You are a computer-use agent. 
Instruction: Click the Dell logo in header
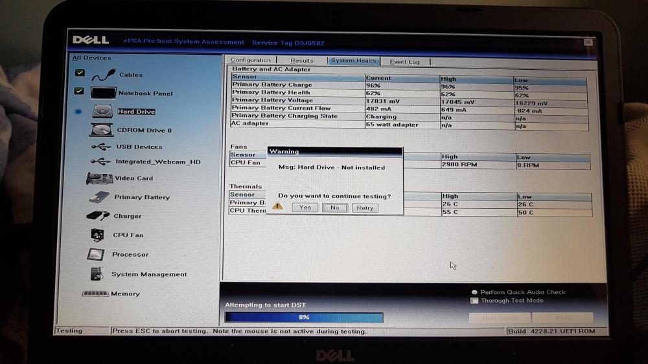tap(91, 40)
